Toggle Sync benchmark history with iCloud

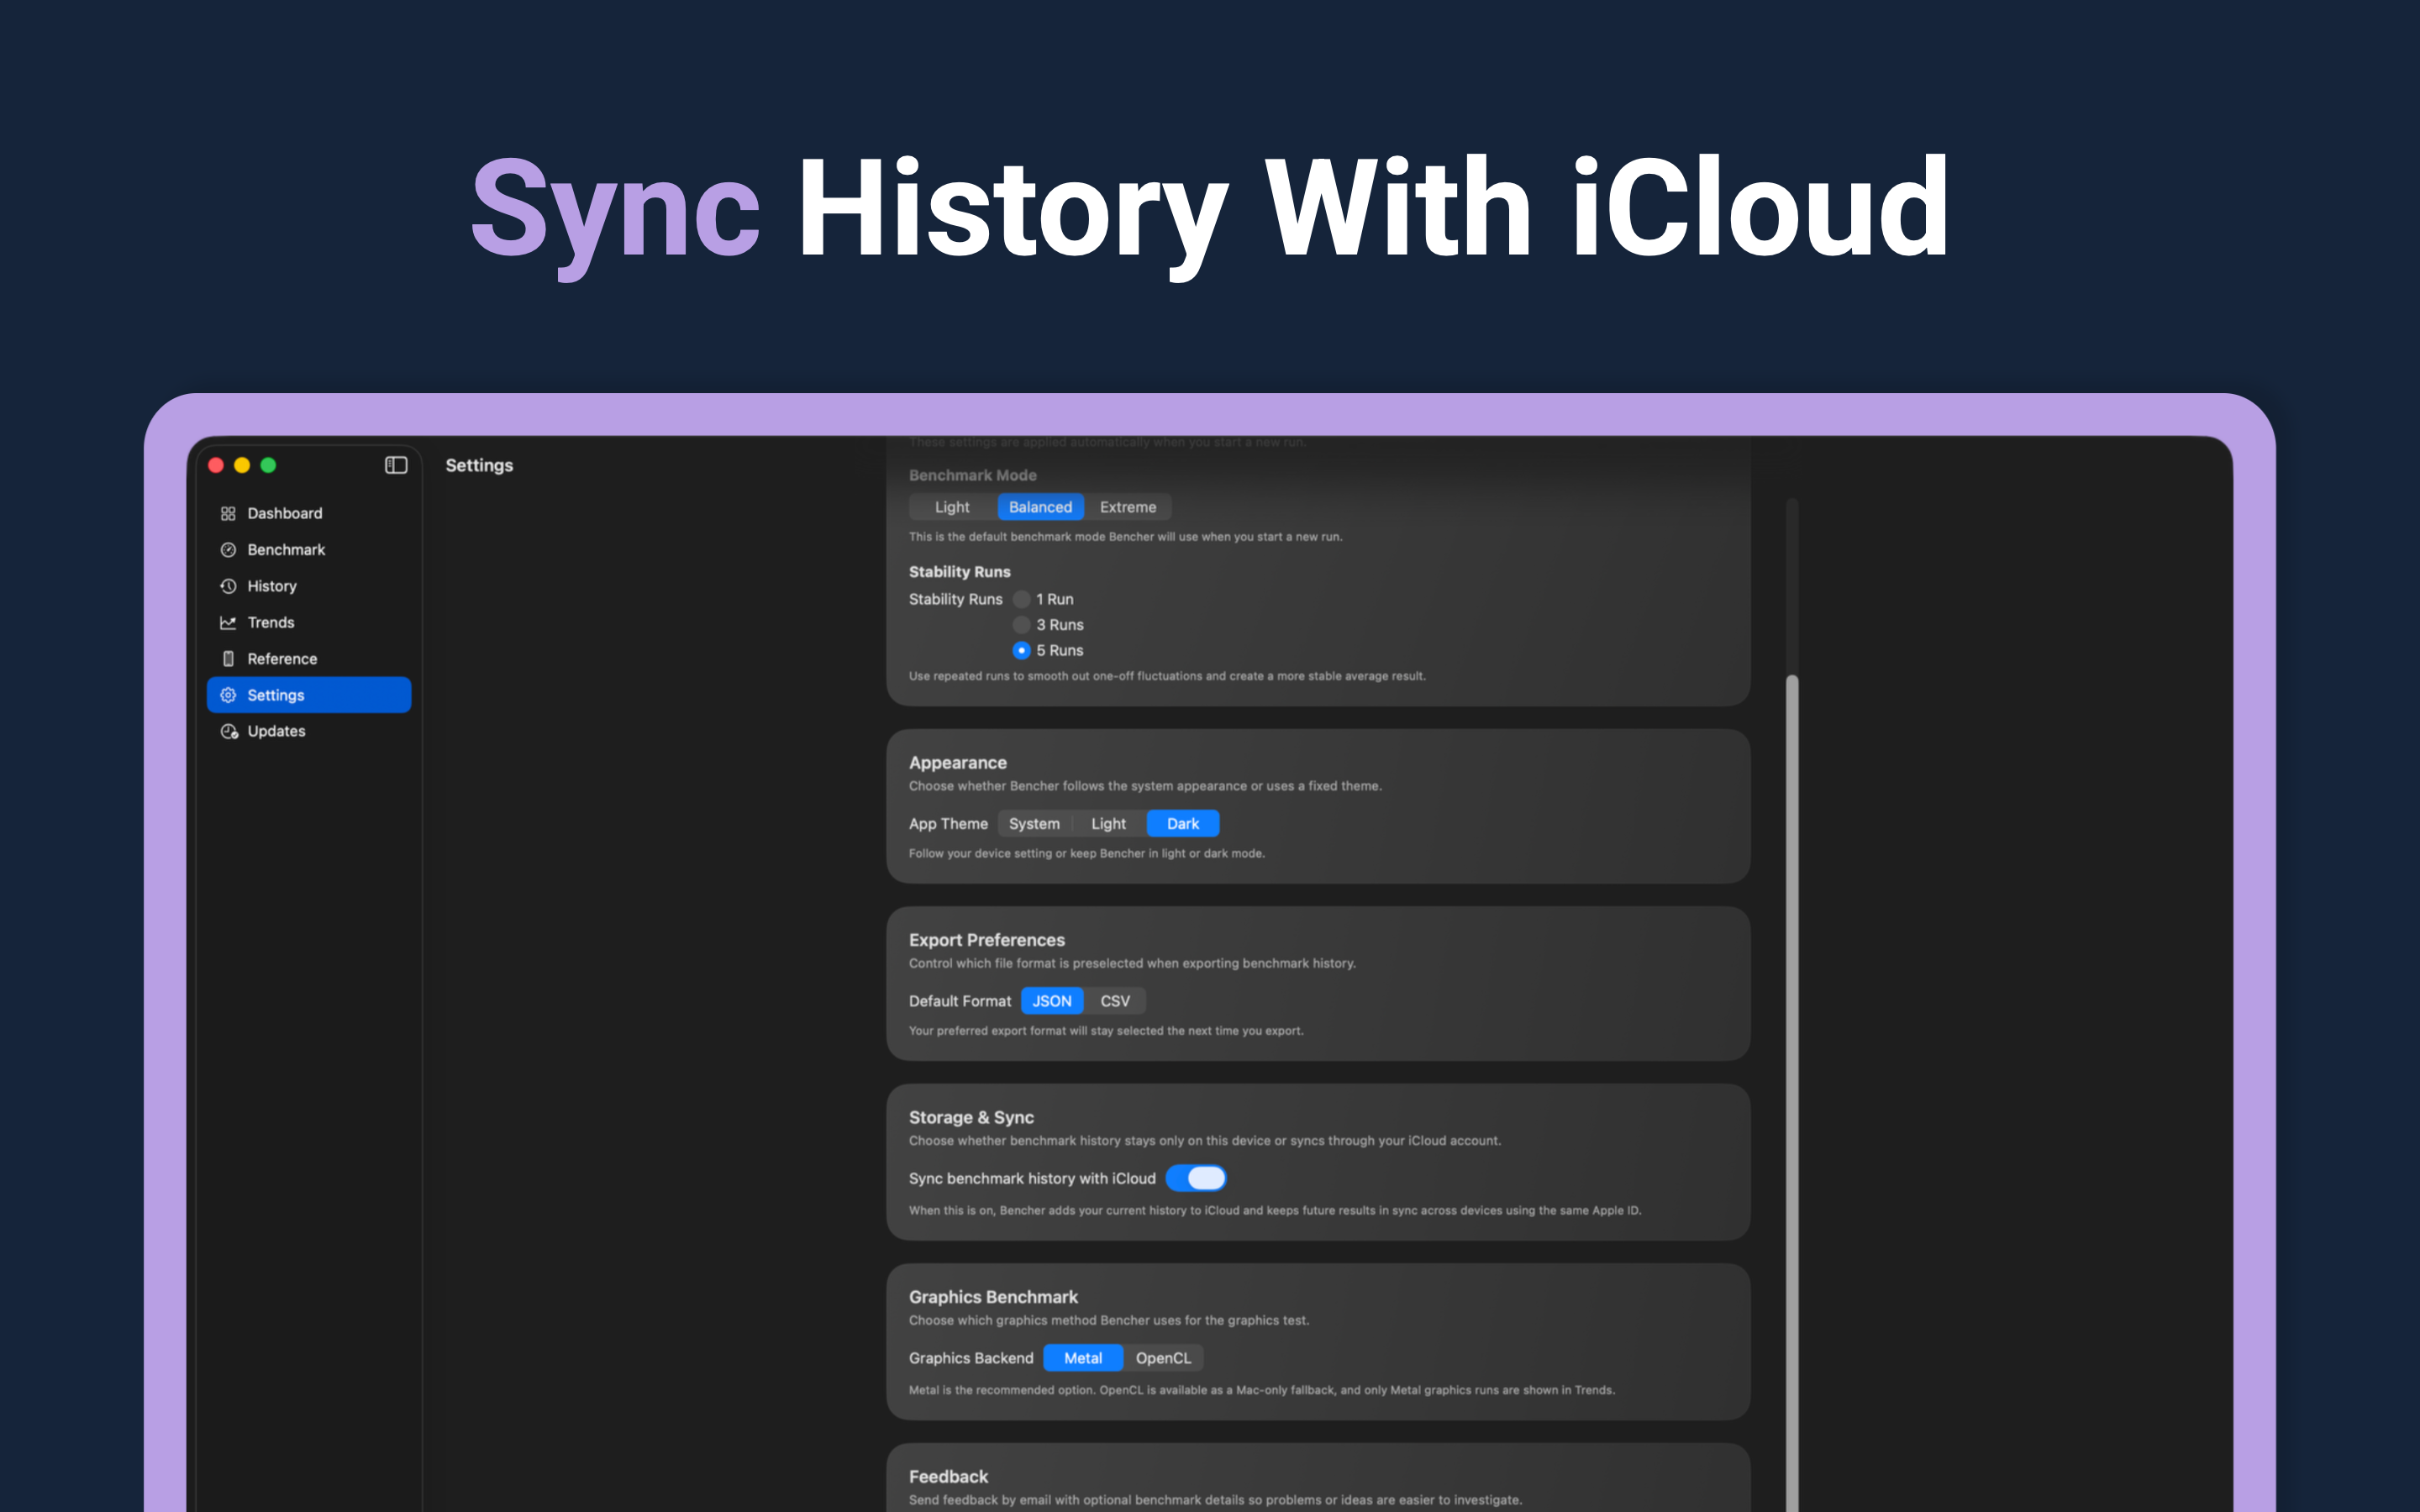[1196, 1178]
